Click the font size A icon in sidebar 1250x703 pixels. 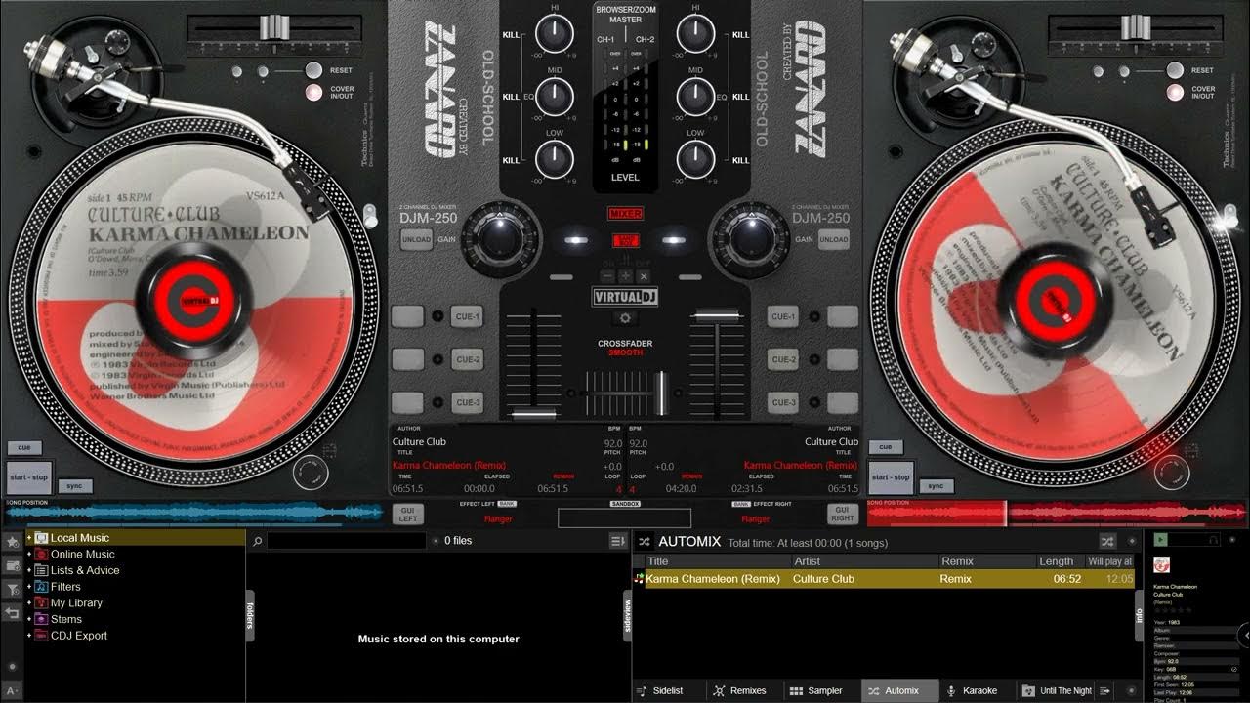click(x=12, y=691)
